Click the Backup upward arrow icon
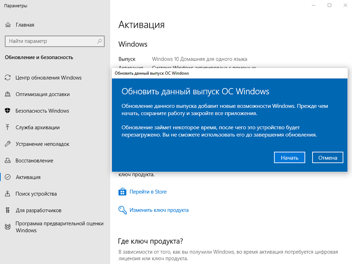Viewport: 352px width, 264px height. click(x=8, y=127)
